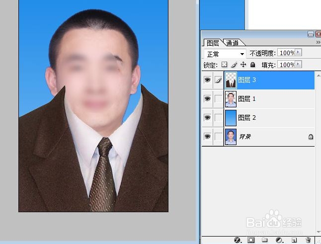Delete layer trash icon
This screenshot has height=244, width=321.
pos(308,240)
